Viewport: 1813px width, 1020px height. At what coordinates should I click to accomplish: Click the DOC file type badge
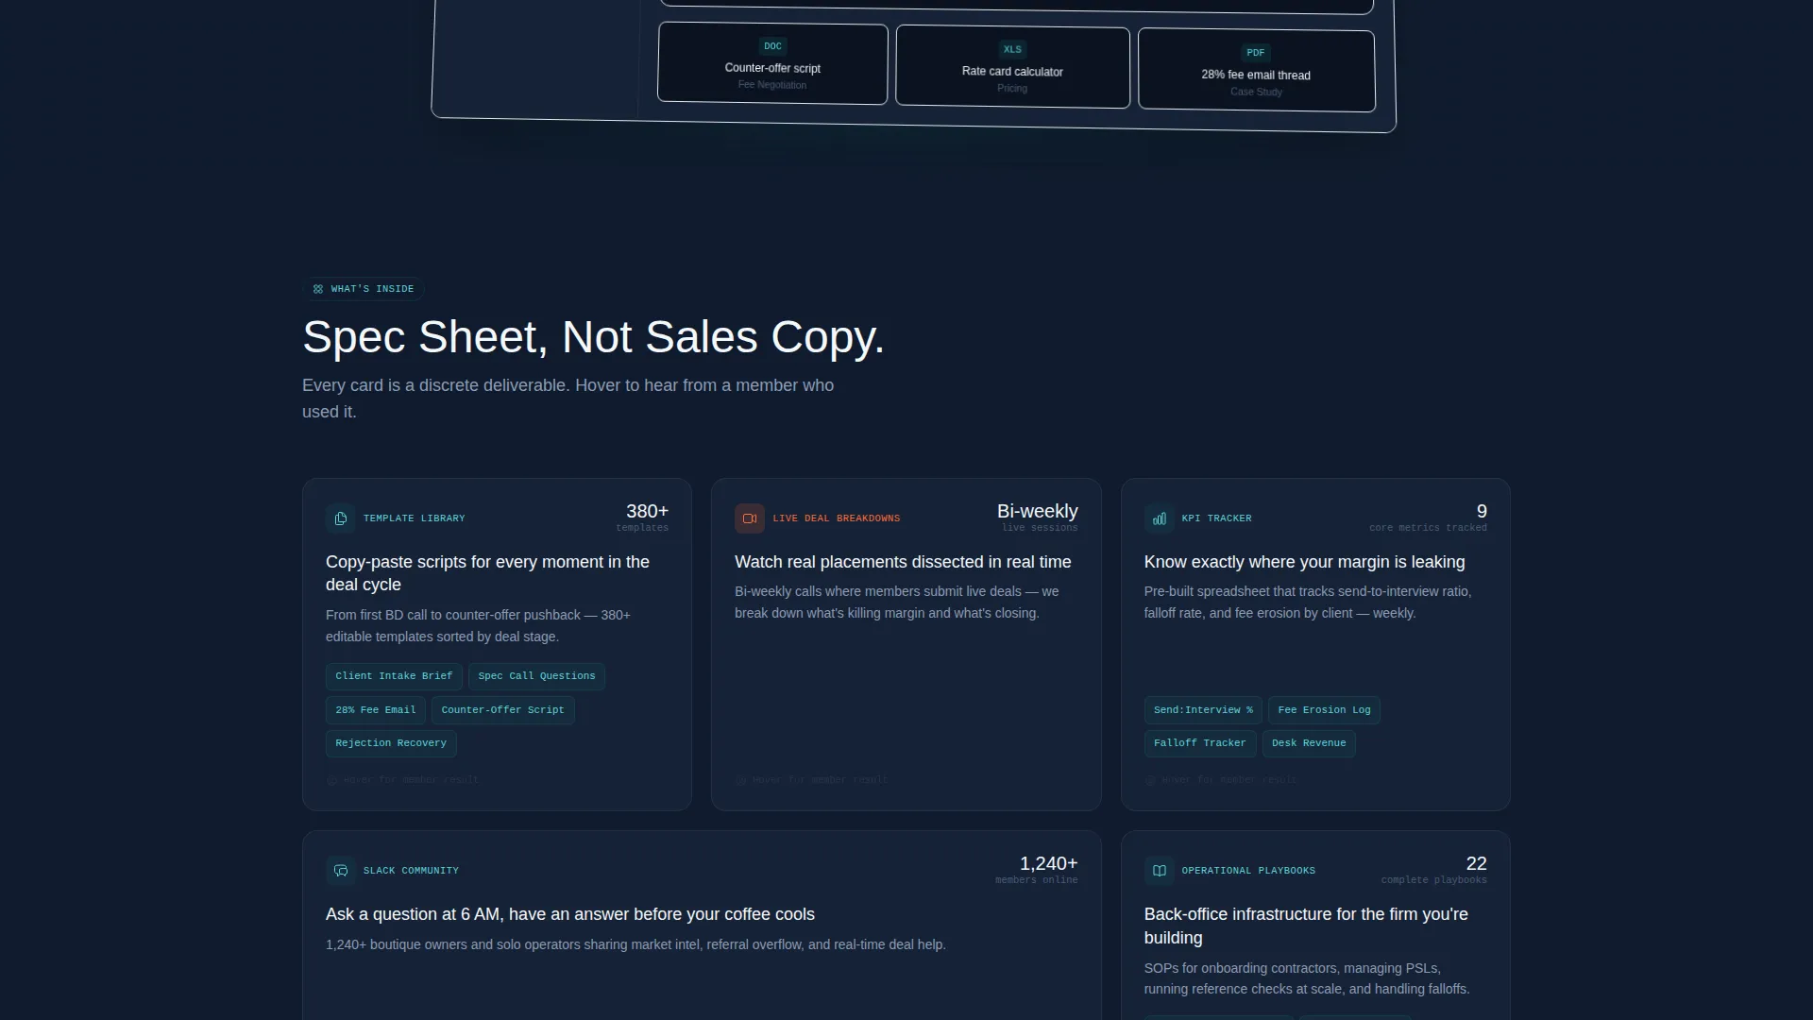point(773,46)
